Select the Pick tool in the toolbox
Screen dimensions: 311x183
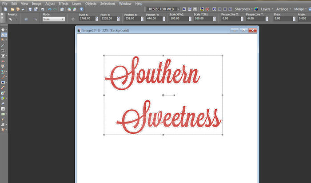[3, 35]
